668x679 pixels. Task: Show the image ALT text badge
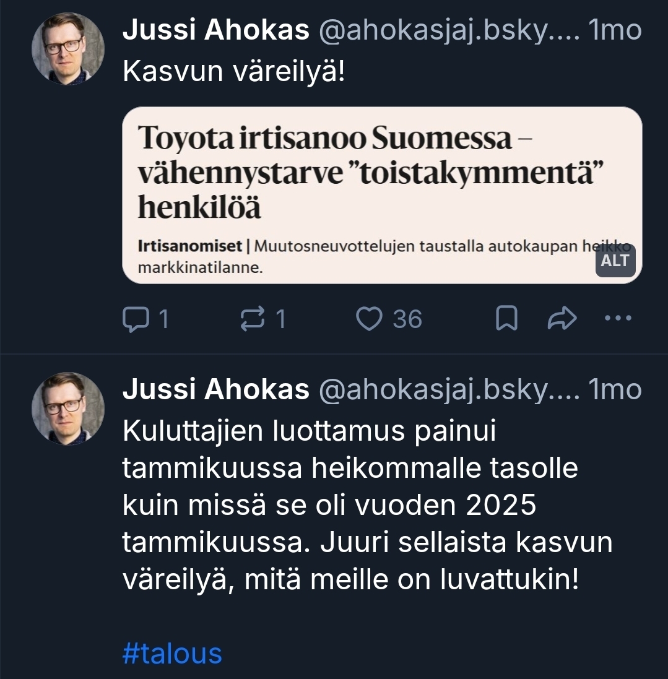[614, 261]
